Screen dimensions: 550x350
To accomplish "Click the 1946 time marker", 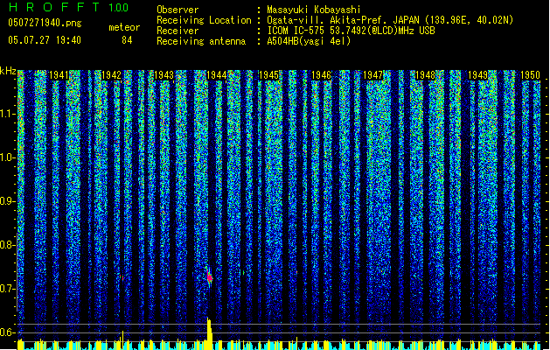I will [x=321, y=75].
